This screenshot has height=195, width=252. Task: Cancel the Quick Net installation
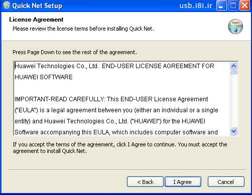226,182
